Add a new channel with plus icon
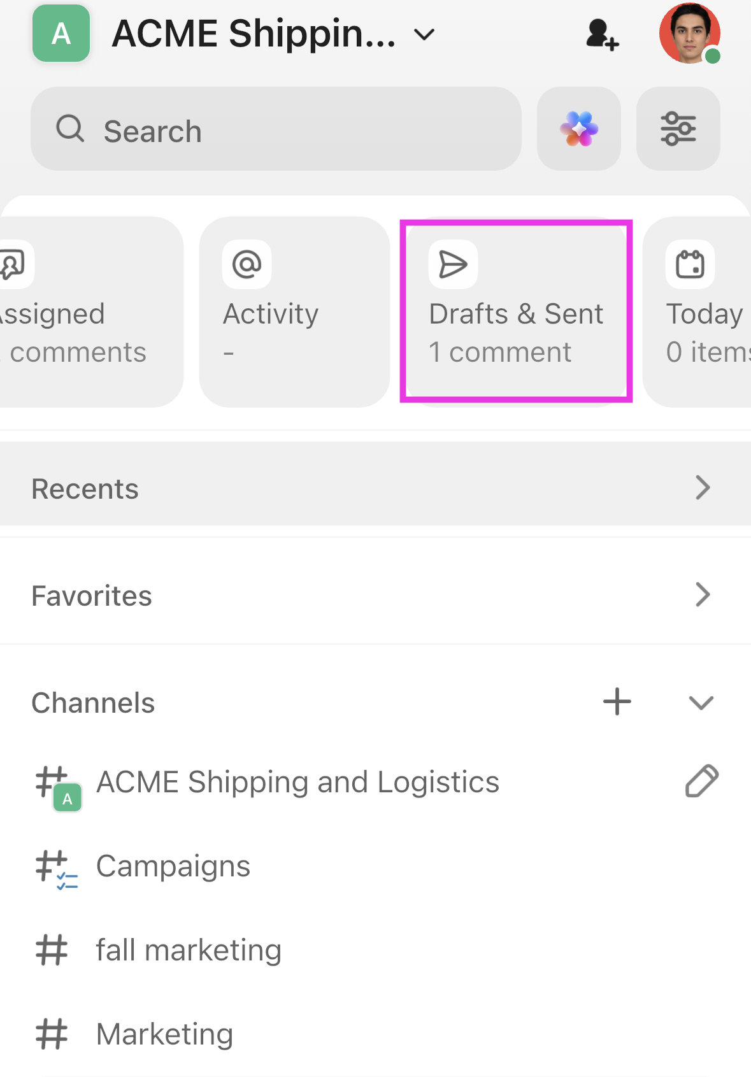Screen dimensions: 751x1077 click(x=617, y=702)
